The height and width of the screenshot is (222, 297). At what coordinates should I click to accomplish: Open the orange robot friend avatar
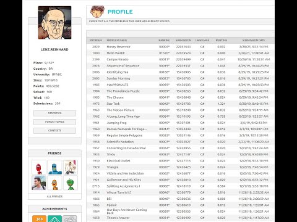[x=54, y=183]
